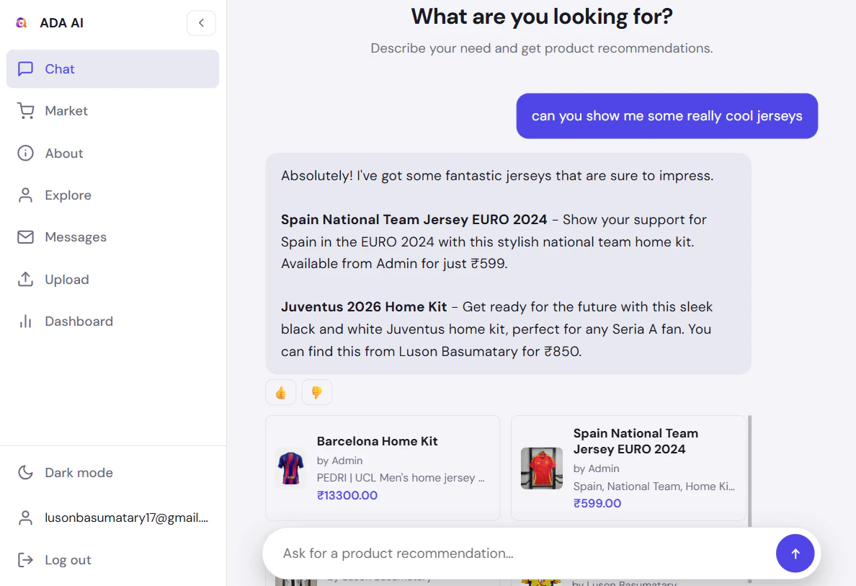
Task: Toggle Dark mode
Action: click(79, 473)
